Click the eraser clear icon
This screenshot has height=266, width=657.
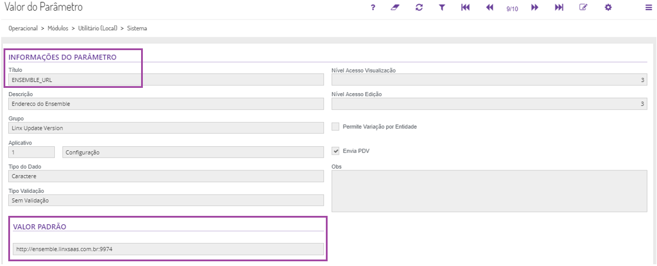point(395,8)
